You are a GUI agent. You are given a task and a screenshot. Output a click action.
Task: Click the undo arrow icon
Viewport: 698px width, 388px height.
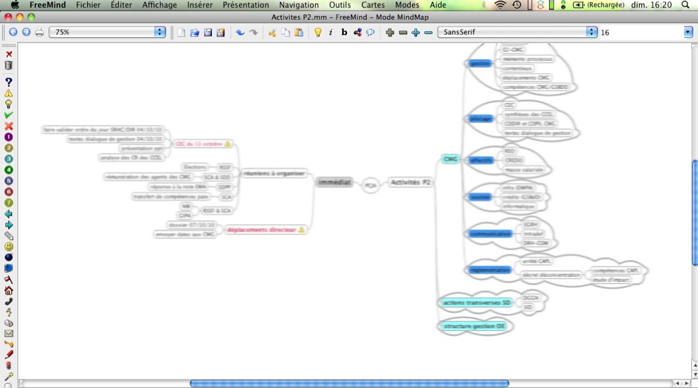240,32
